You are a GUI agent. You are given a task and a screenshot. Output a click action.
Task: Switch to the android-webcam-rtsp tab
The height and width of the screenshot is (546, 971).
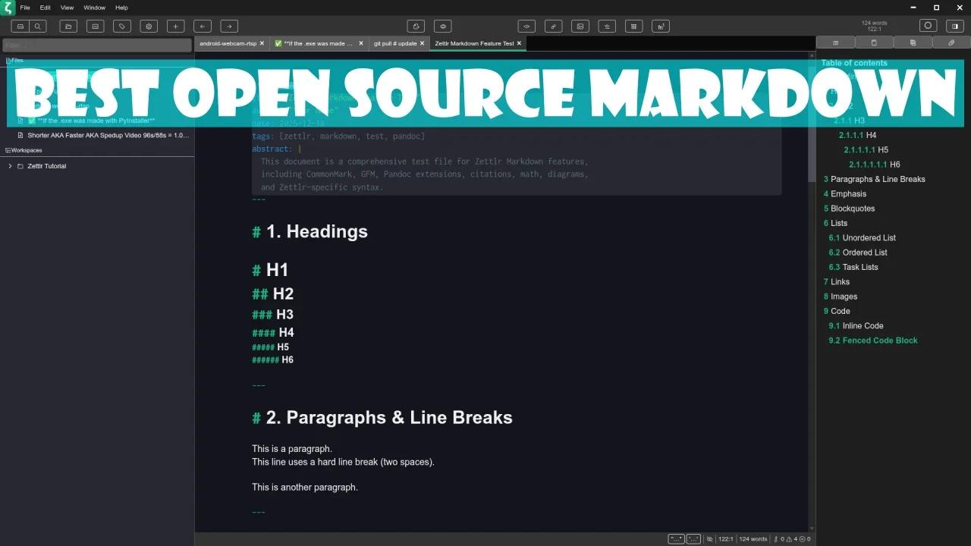(x=231, y=43)
